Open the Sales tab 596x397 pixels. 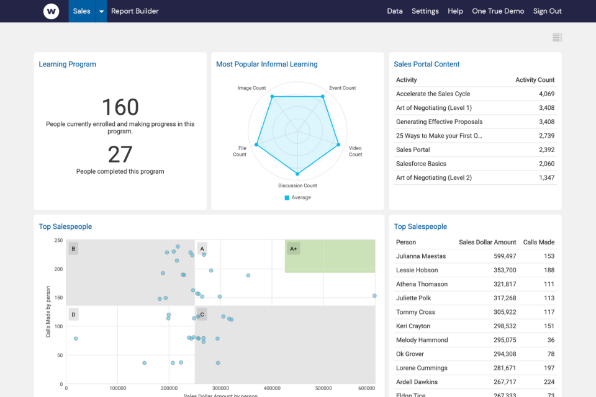(x=81, y=11)
